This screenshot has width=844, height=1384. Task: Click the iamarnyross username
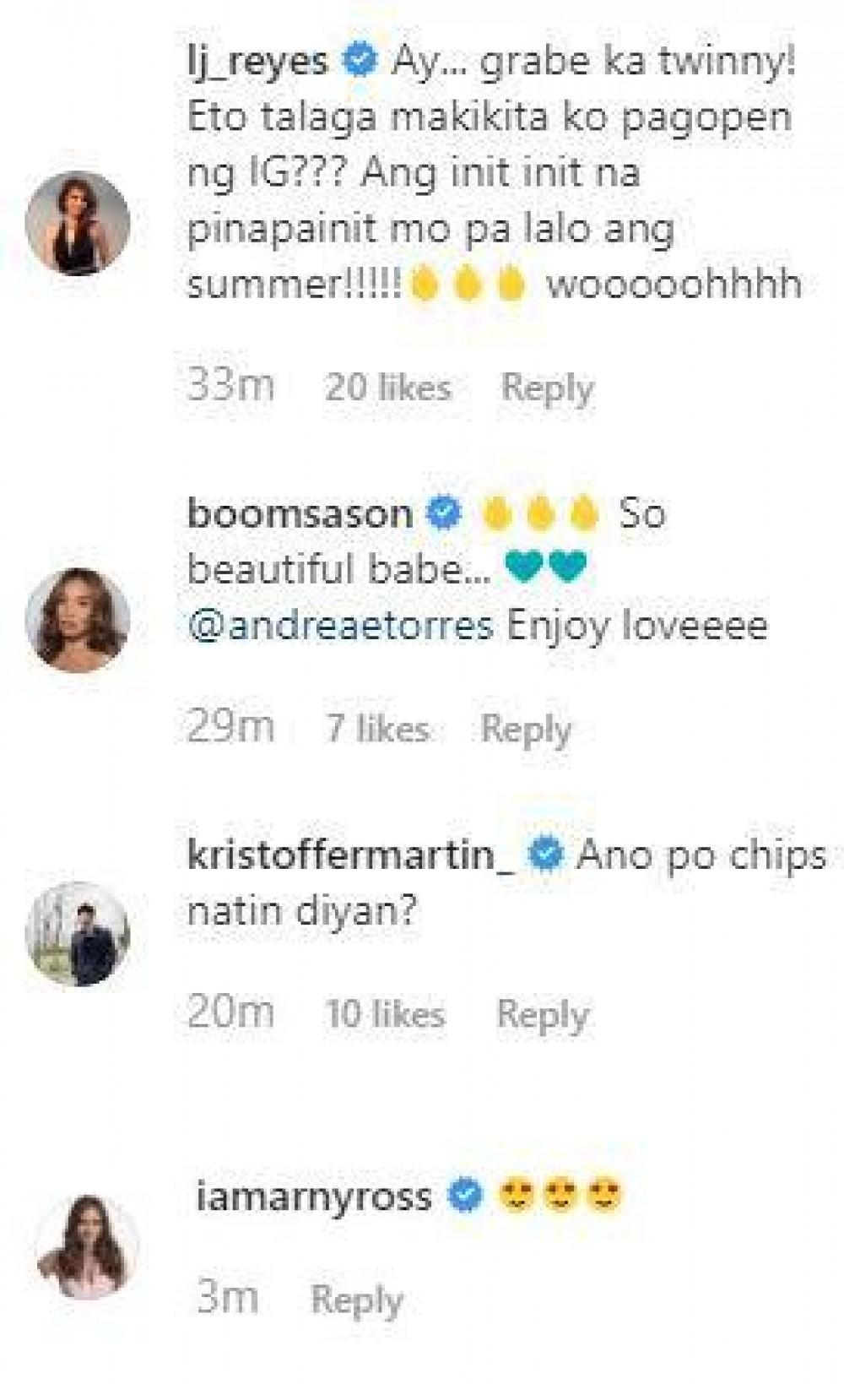(x=313, y=1197)
